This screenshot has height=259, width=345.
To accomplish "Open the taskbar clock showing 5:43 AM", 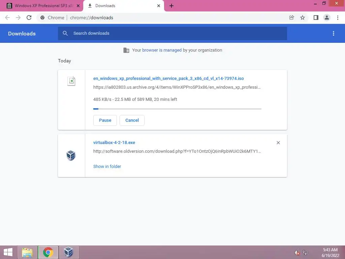I will pos(330,252).
